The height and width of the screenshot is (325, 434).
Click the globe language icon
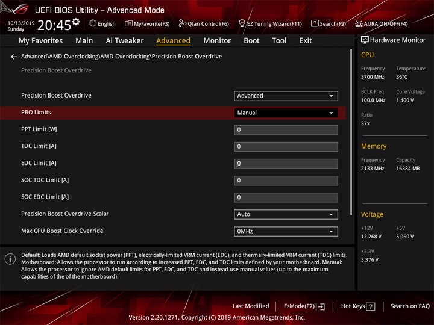coord(93,23)
